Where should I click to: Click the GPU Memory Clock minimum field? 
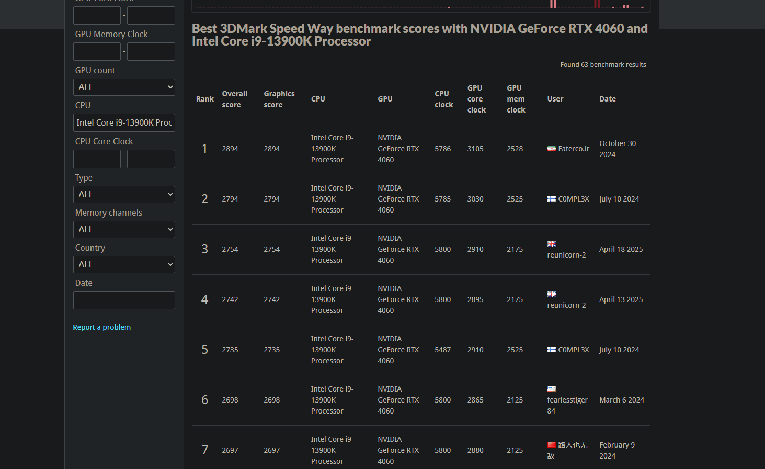(x=97, y=52)
